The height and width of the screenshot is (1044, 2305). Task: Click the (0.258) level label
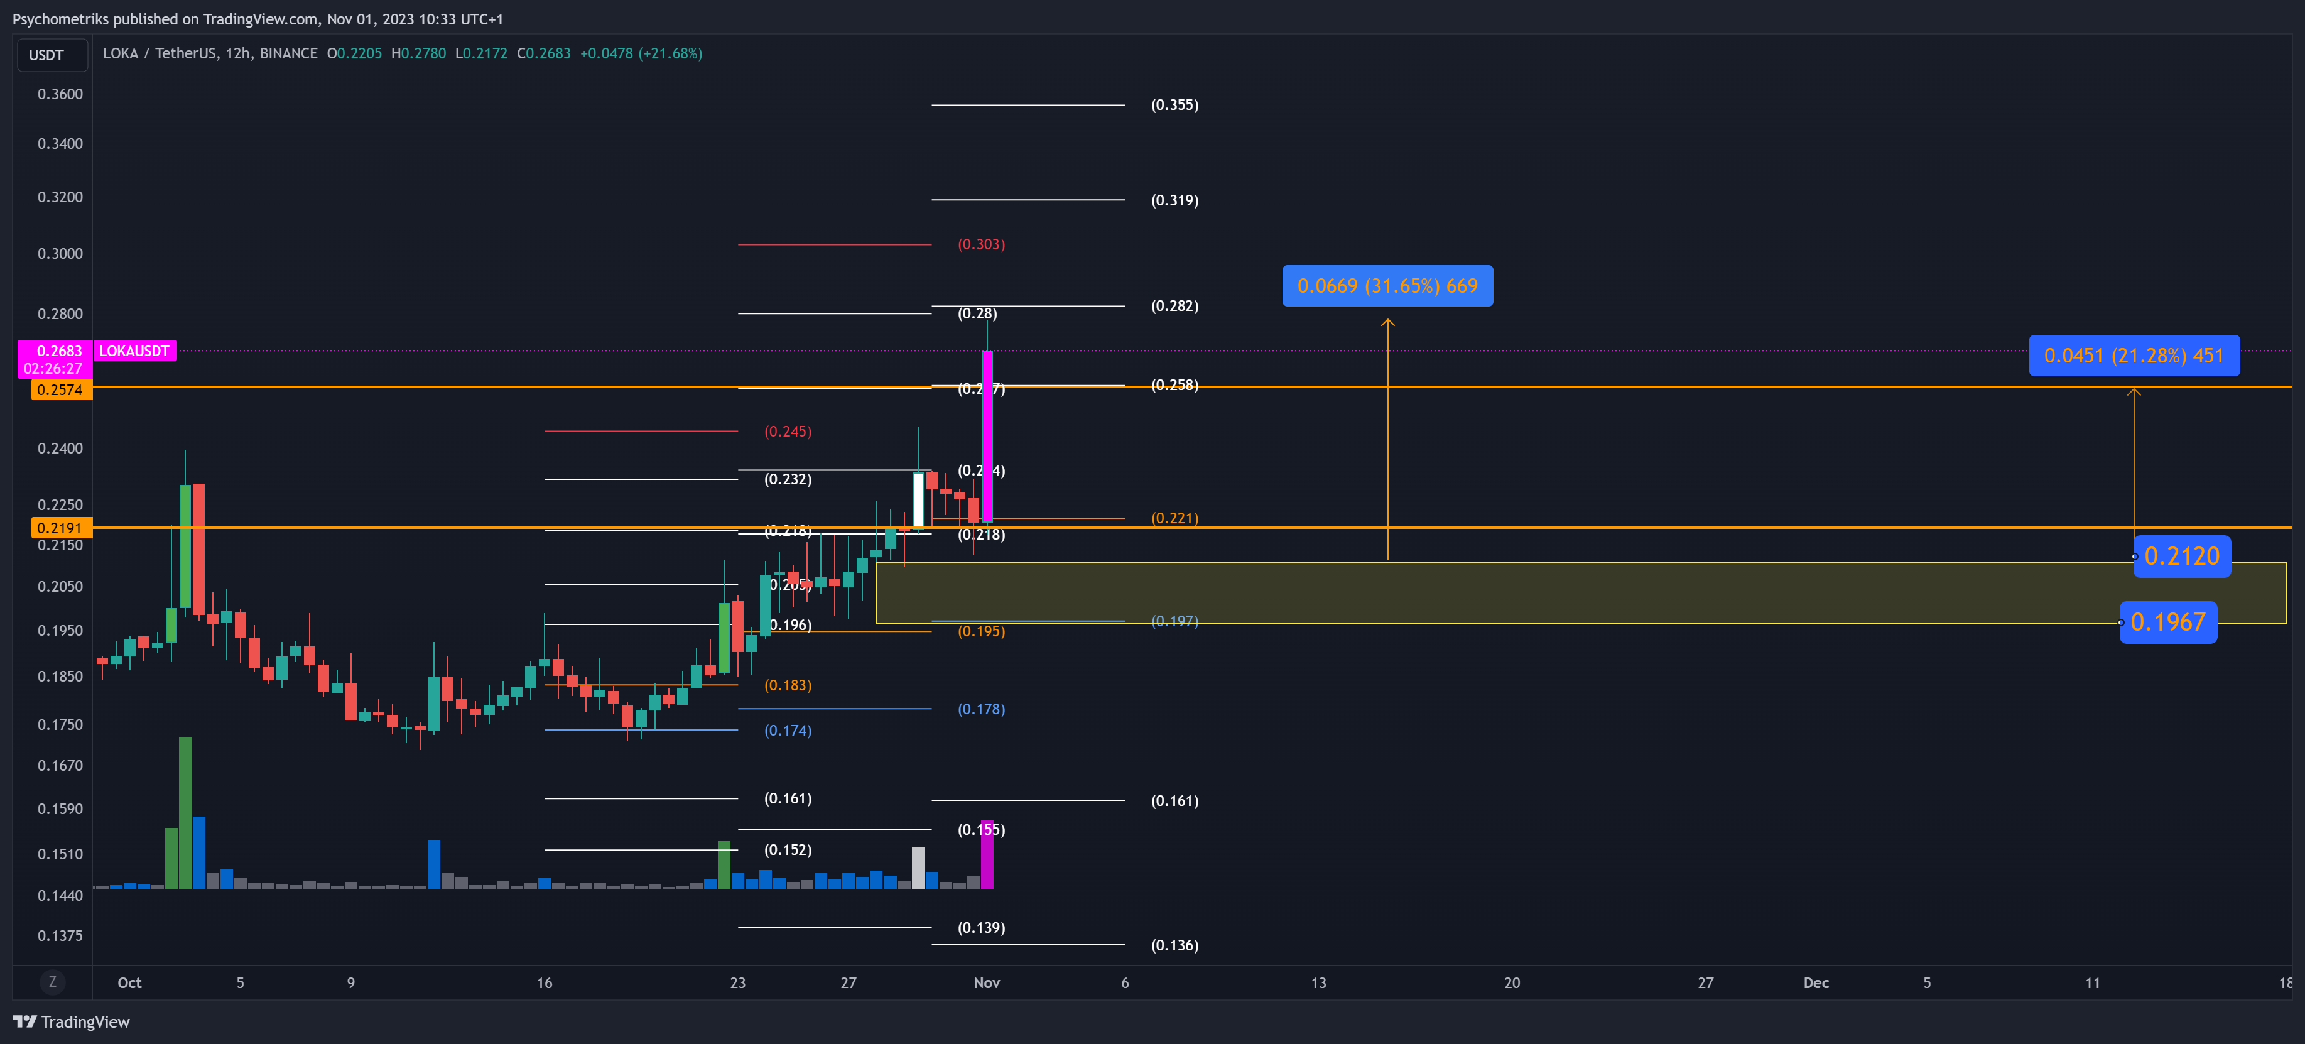[x=1174, y=386]
